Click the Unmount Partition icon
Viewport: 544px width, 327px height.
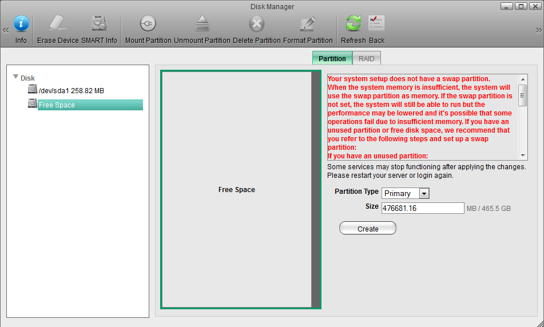pyautogui.click(x=202, y=24)
